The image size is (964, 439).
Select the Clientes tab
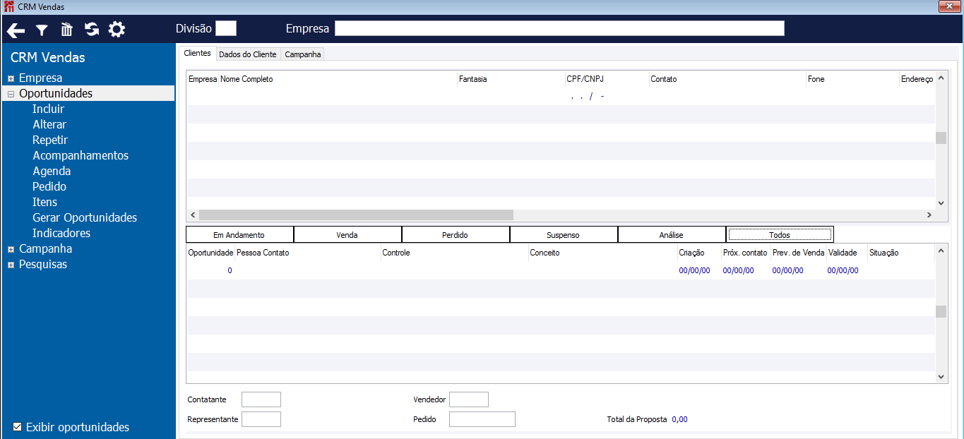(x=197, y=54)
